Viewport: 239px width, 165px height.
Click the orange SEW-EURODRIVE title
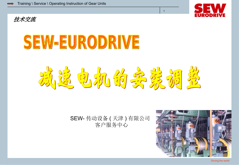click(x=82, y=42)
